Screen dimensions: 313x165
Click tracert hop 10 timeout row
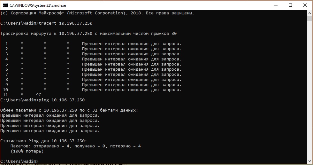pos(92,90)
